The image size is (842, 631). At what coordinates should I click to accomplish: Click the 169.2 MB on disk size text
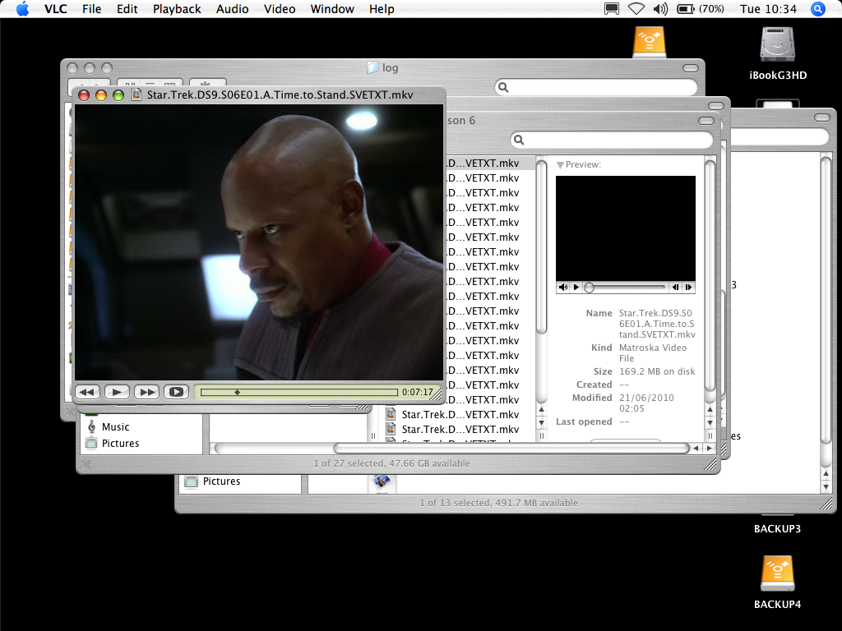coord(657,371)
